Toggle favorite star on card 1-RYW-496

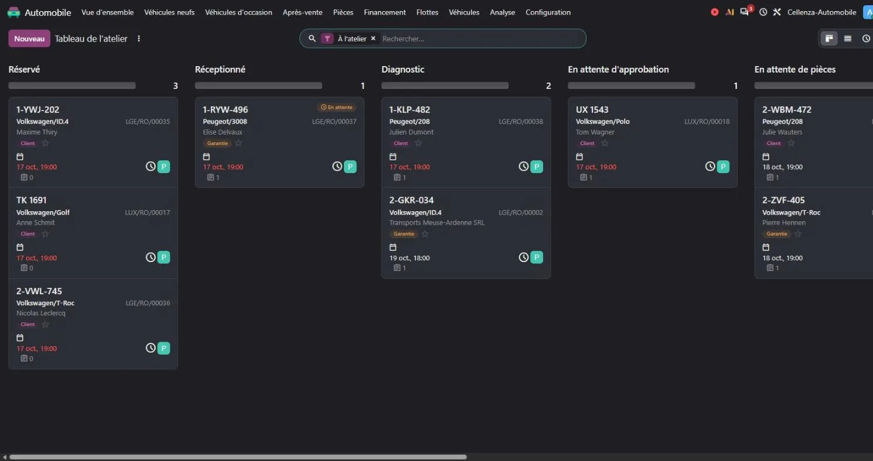pos(238,143)
